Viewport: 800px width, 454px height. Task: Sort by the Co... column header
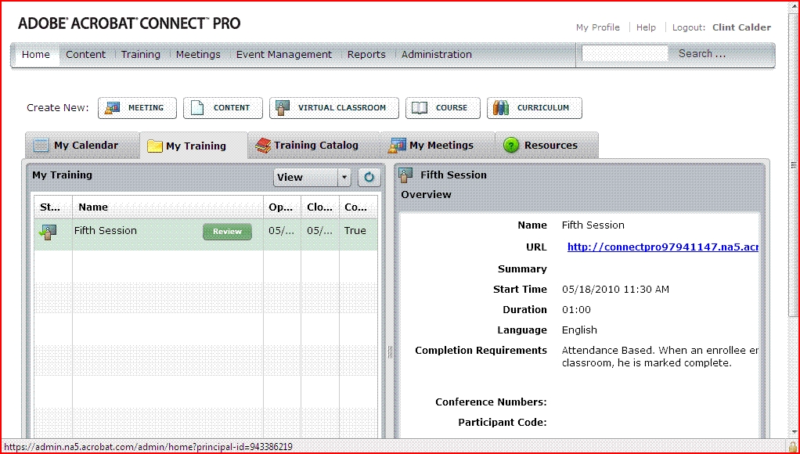tap(359, 207)
